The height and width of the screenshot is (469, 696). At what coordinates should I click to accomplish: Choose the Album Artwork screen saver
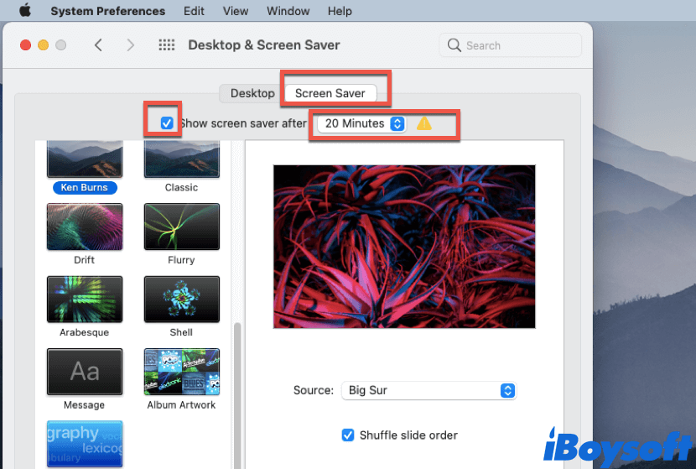(x=181, y=372)
